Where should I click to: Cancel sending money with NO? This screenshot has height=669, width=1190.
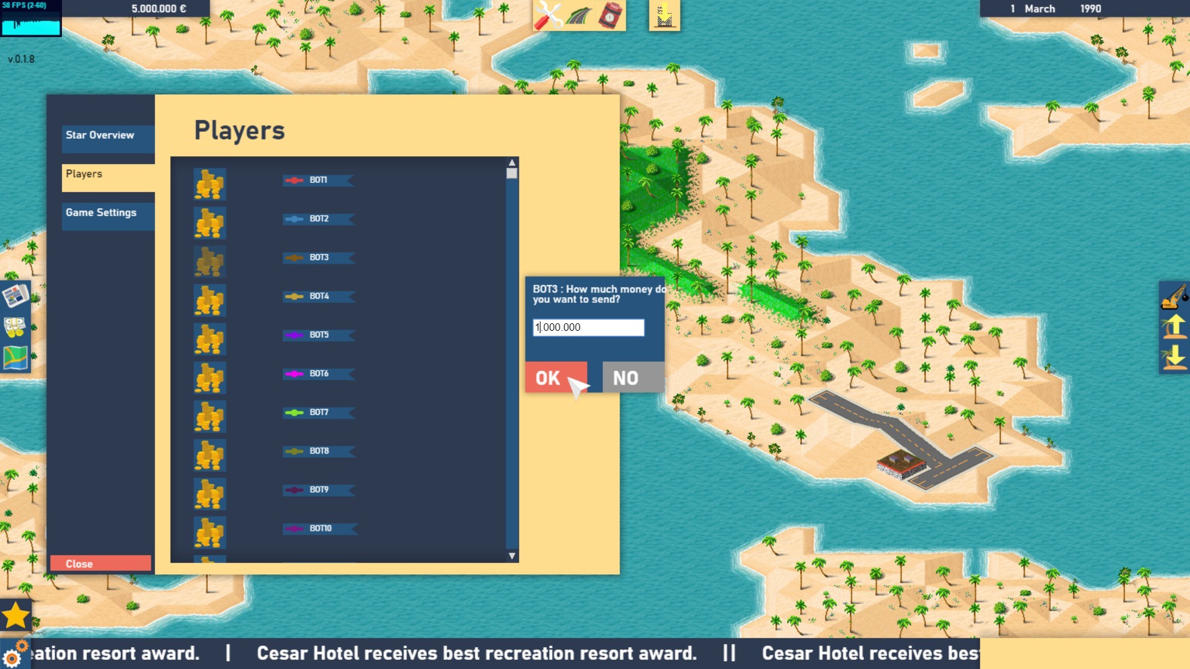click(632, 377)
